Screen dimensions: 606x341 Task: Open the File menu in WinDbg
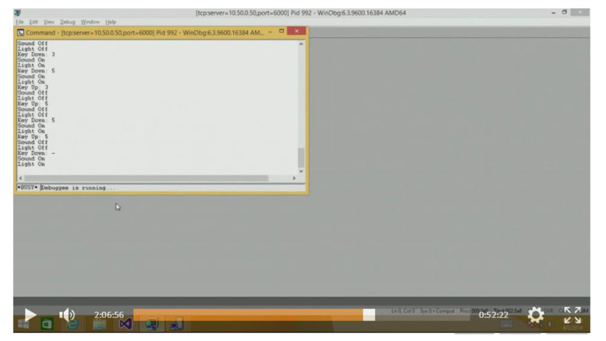tap(20, 22)
